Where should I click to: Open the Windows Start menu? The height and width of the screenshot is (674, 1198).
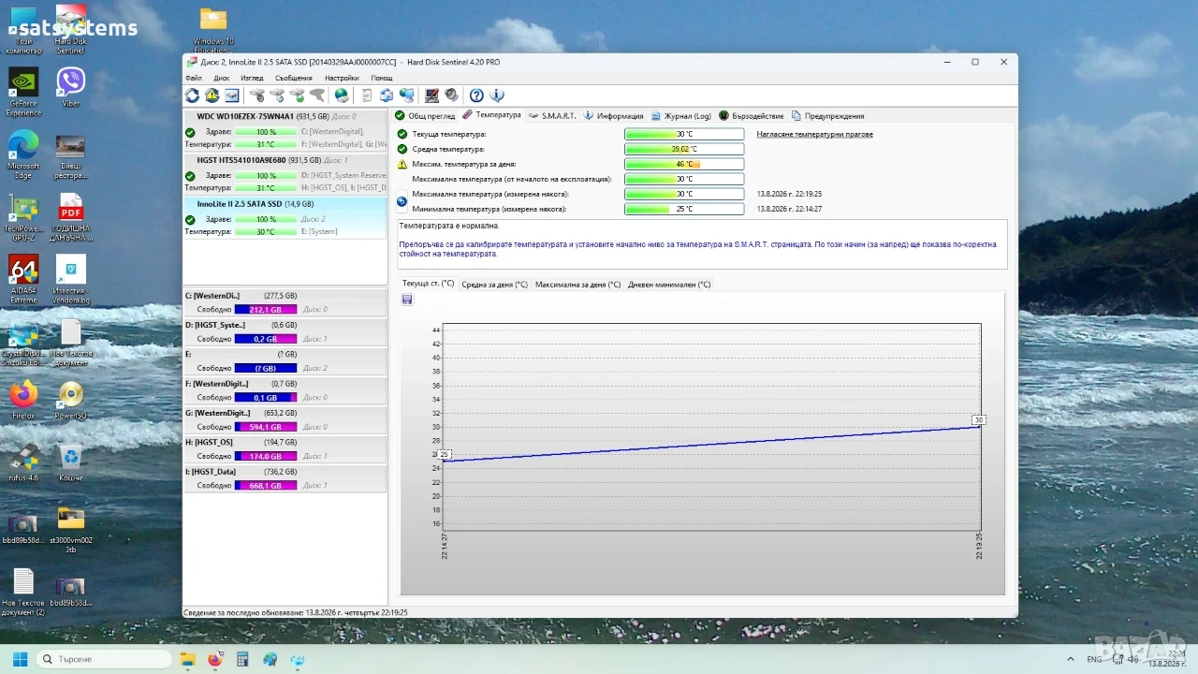pos(20,659)
